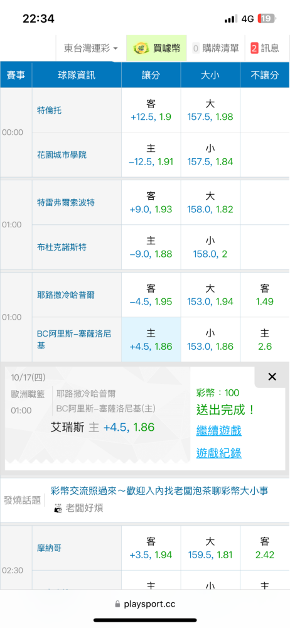
Task: Click the 不讓分 column header
Action: point(265,75)
